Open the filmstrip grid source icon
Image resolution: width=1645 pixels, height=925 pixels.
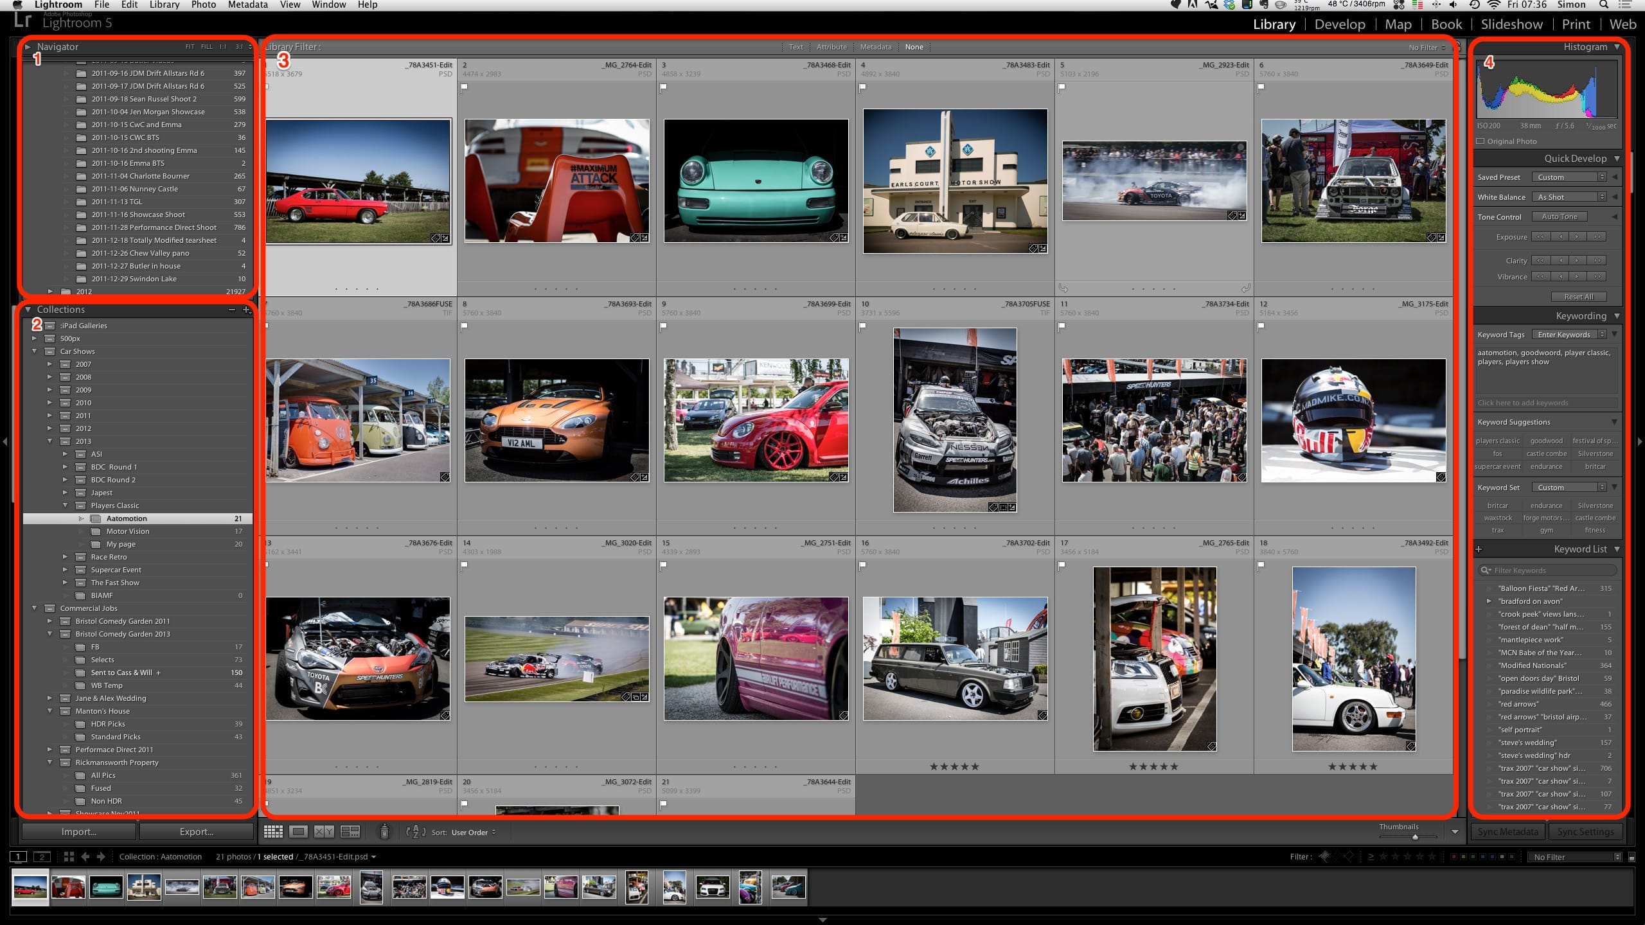pyautogui.click(x=69, y=857)
